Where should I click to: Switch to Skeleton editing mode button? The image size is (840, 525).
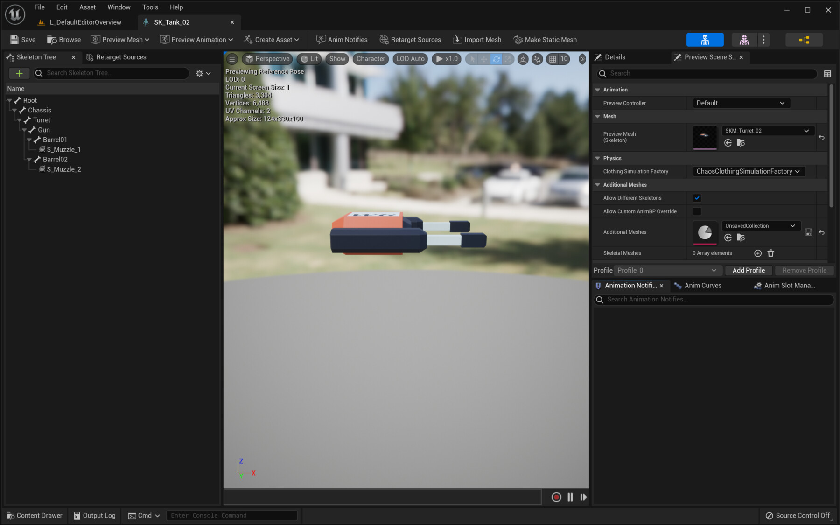click(x=705, y=40)
